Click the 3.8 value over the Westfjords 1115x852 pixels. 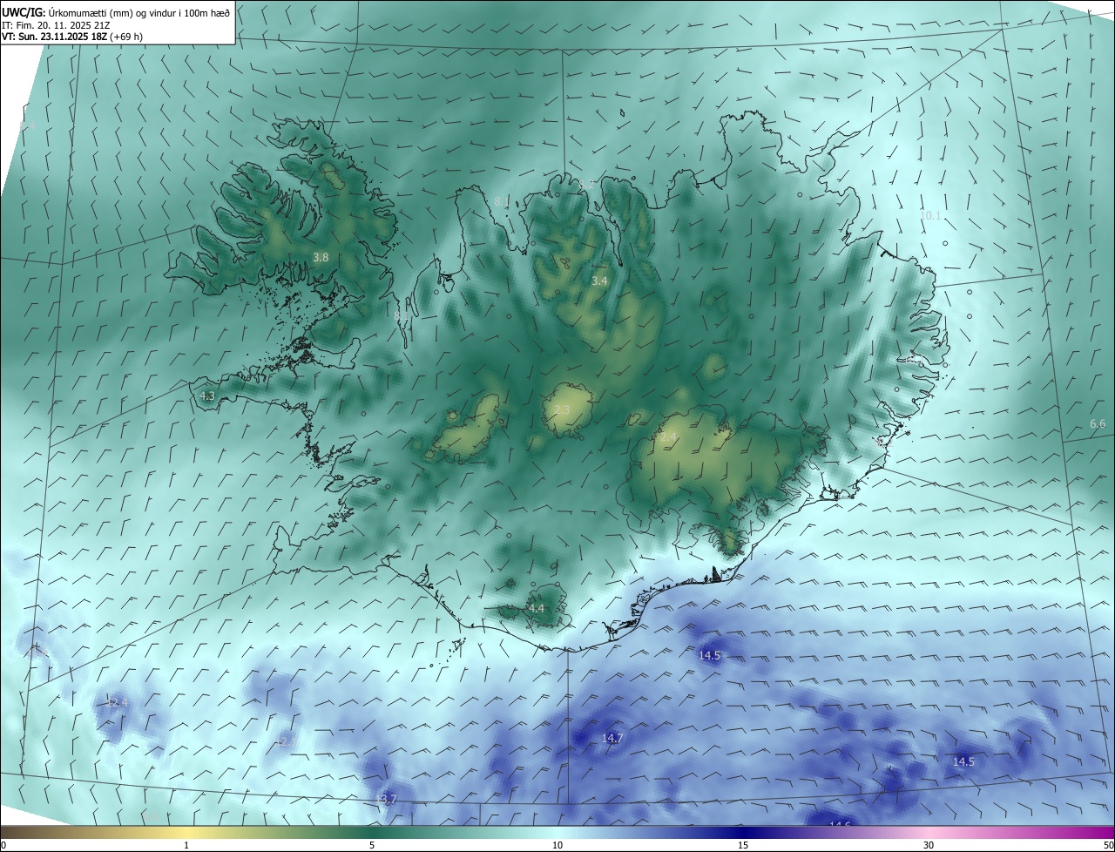point(321,257)
